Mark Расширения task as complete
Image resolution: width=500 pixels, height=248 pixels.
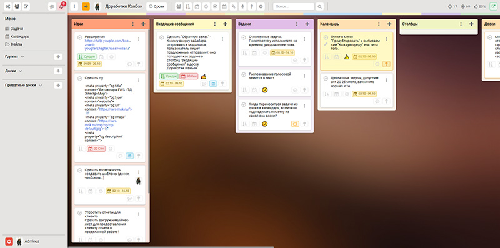(x=80, y=37)
